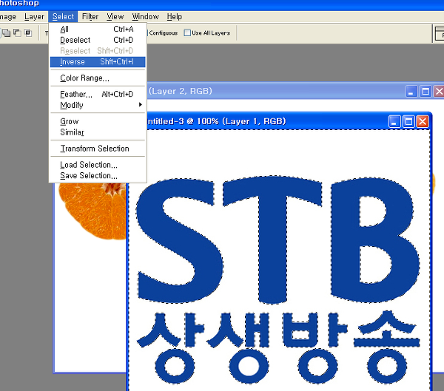The height and width of the screenshot is (391, 444).
Task: Click the orange fruit image in Layer 2 window
Action: 92,211
